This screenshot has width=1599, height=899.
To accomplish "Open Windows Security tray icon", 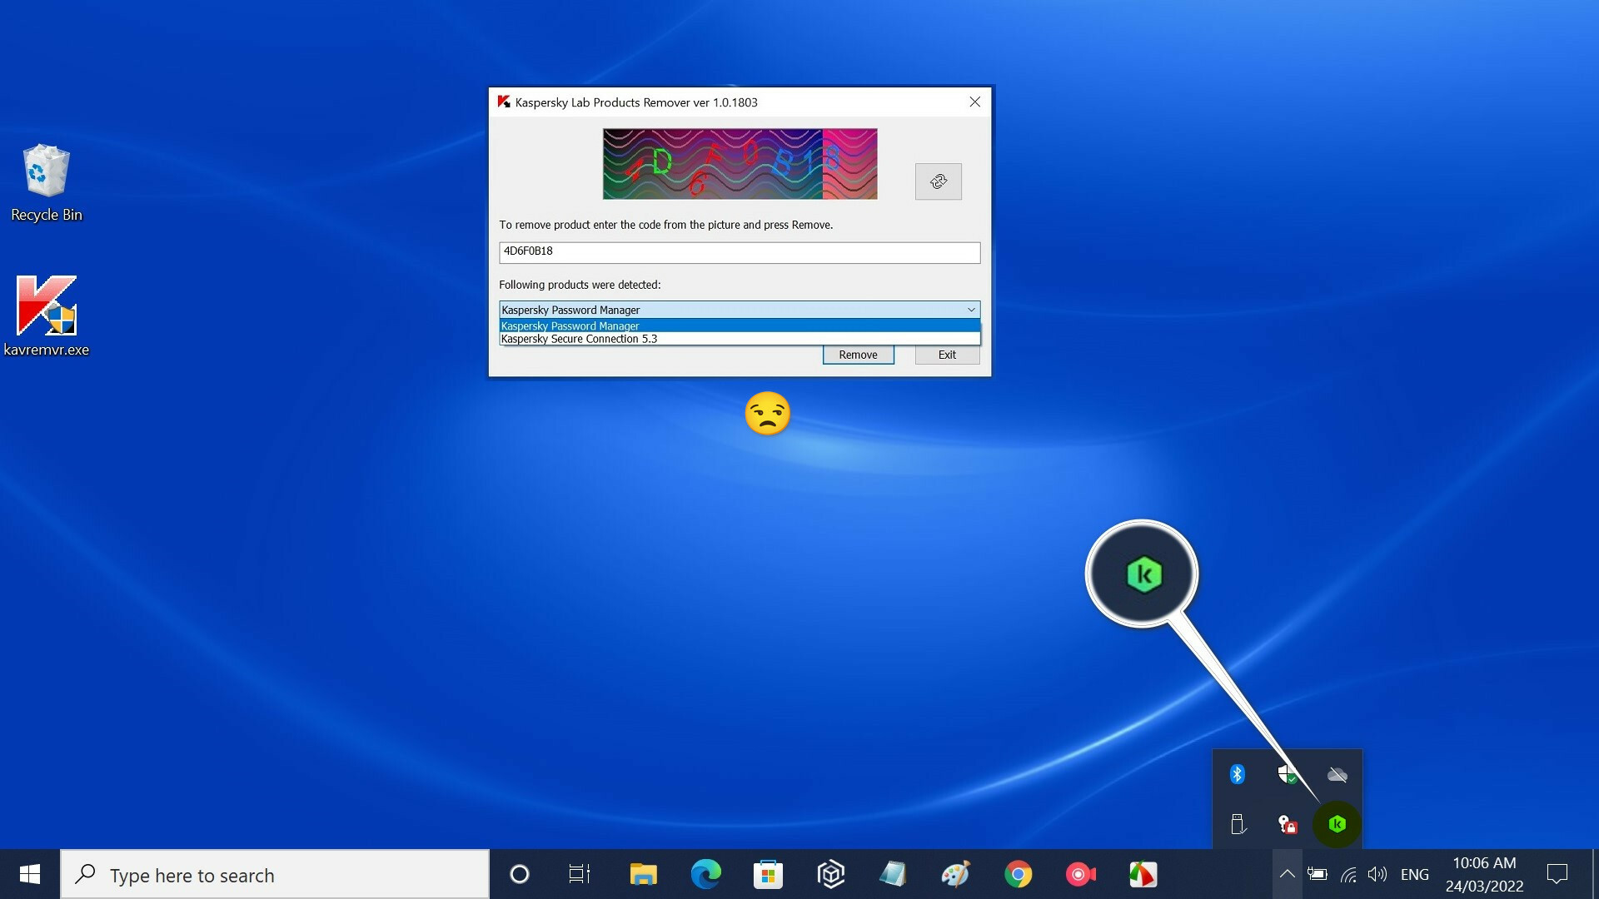I will (1288, 775).
